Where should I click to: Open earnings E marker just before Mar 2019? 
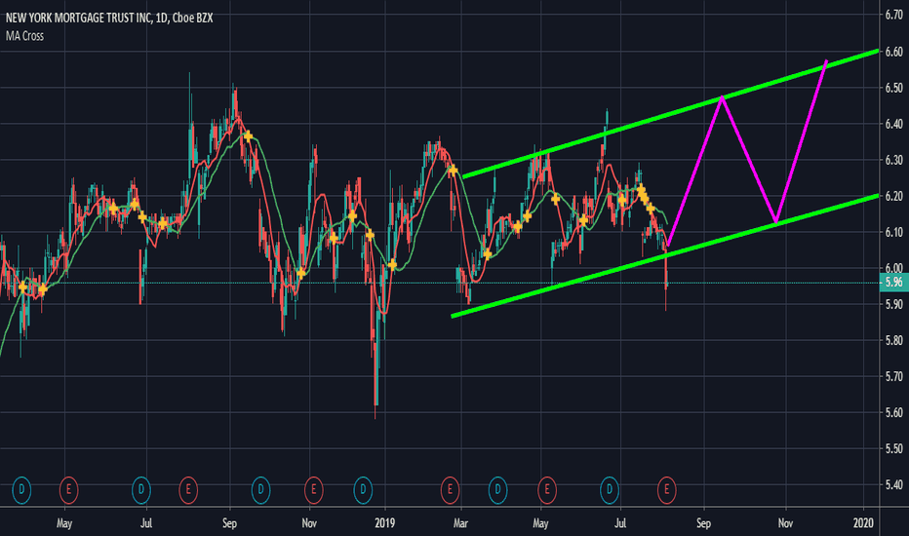click(x=450, y=490)
